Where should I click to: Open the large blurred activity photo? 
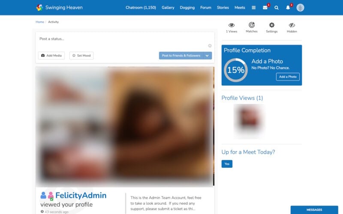pos(125,127)
